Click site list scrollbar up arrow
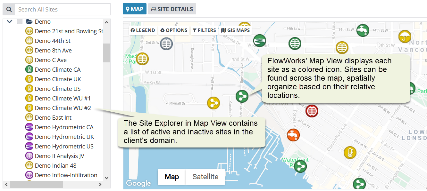The width and height of the screenshot is (427, 191). point(107,22)
